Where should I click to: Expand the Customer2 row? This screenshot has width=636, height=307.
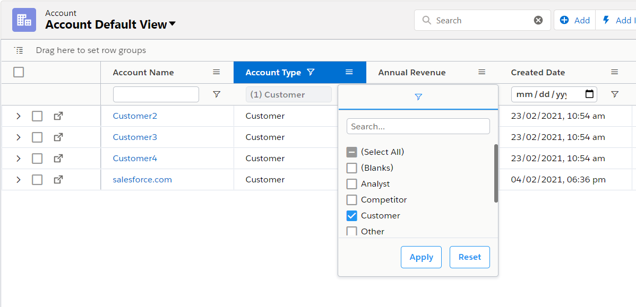pyautogui.click(x=19, y=116)
